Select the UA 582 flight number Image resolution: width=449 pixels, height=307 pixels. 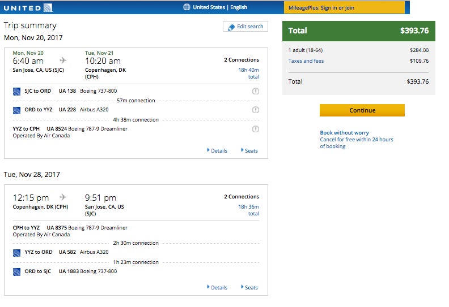[67, 252]
